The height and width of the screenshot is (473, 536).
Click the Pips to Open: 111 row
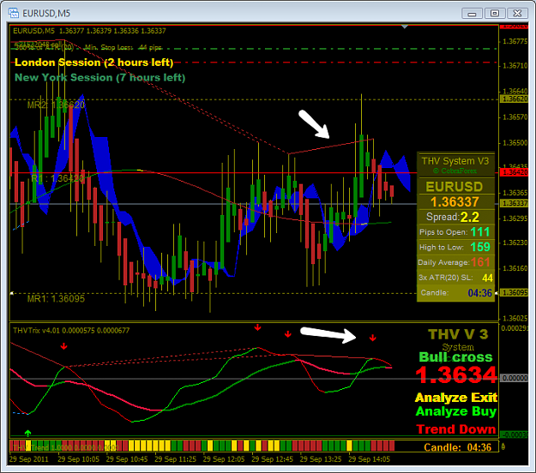pyautogui.click(x=455, y=232)
